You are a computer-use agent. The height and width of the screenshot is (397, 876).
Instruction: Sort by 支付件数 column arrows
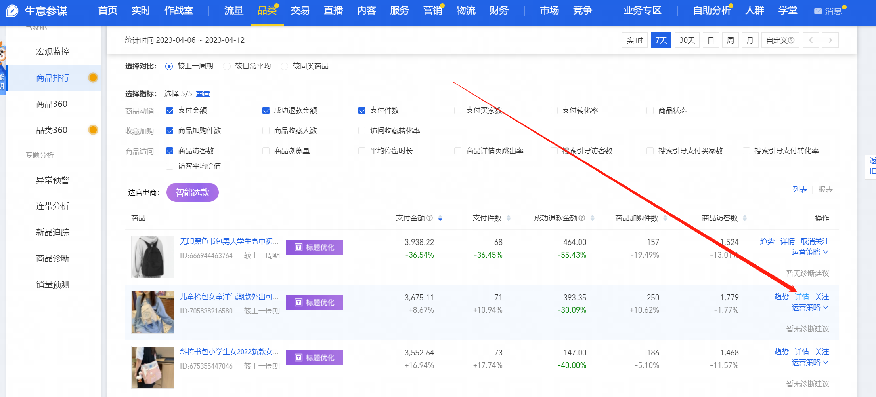click(509, 218)
